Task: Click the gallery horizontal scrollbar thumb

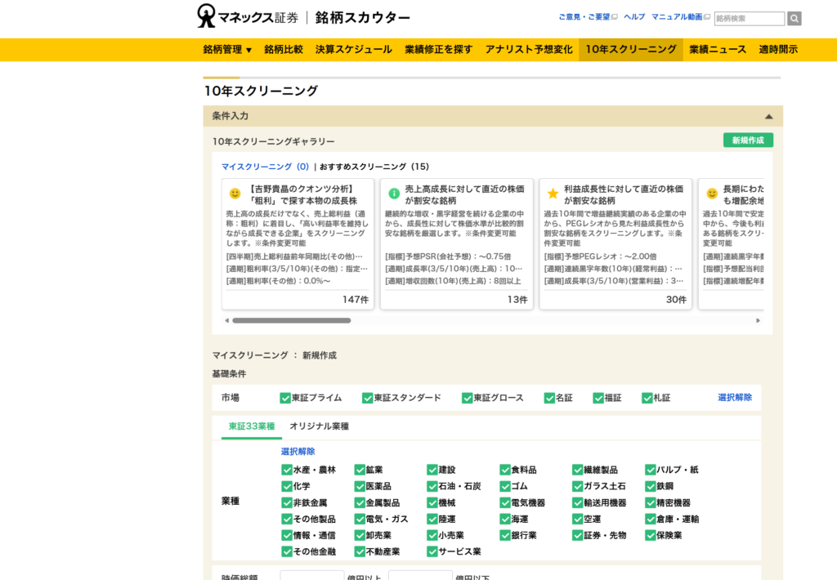Action: [x=292, y=321]
